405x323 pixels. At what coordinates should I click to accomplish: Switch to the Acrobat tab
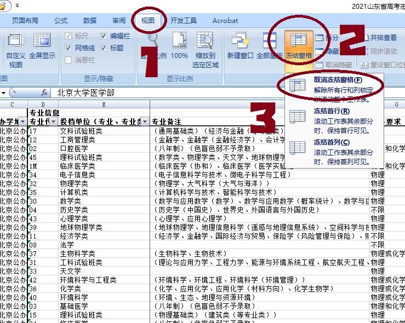coord(225,21)
